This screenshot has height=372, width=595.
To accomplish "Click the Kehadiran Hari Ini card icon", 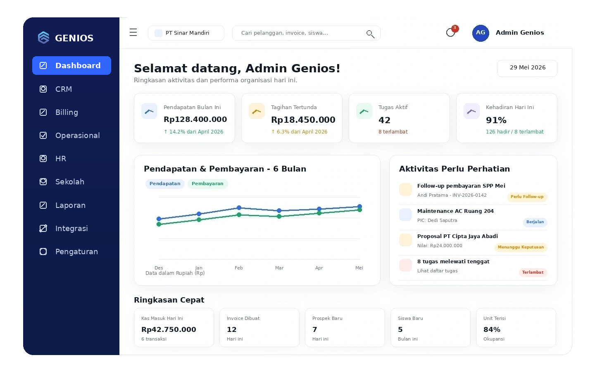I will click(471, 111).
